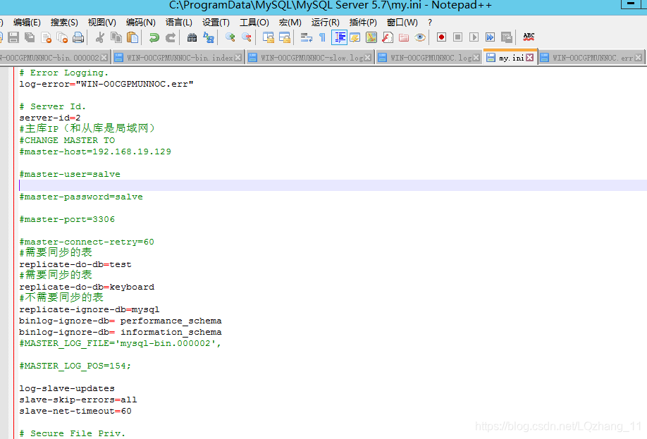The image size is (647, 439).
Task: Click the user-defined language icon
Action: [x=355, y=37]
